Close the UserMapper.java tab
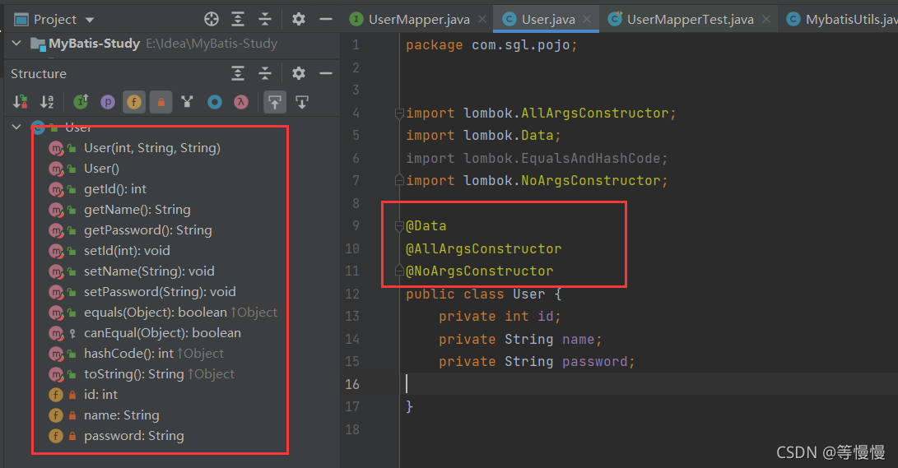Viewport: 898px width, 468px height. point(482,20)
